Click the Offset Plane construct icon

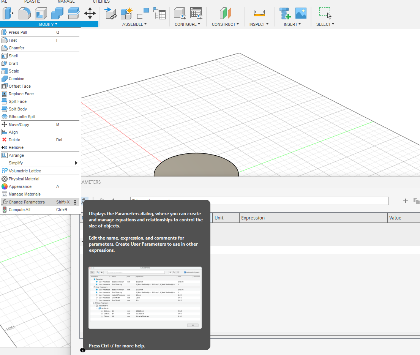coord(225,13)
